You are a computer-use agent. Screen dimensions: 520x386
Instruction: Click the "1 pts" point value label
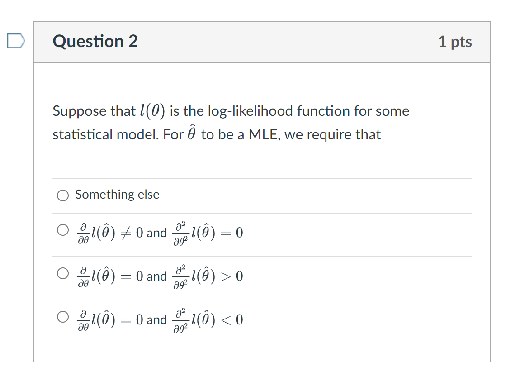455,41
